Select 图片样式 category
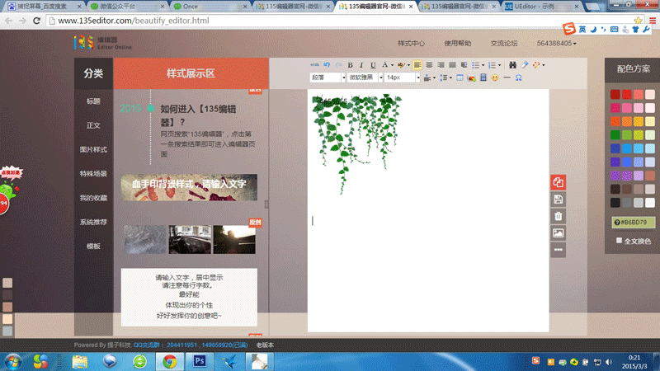The height and width of the screenshot is (371, 660). point(93,150)
